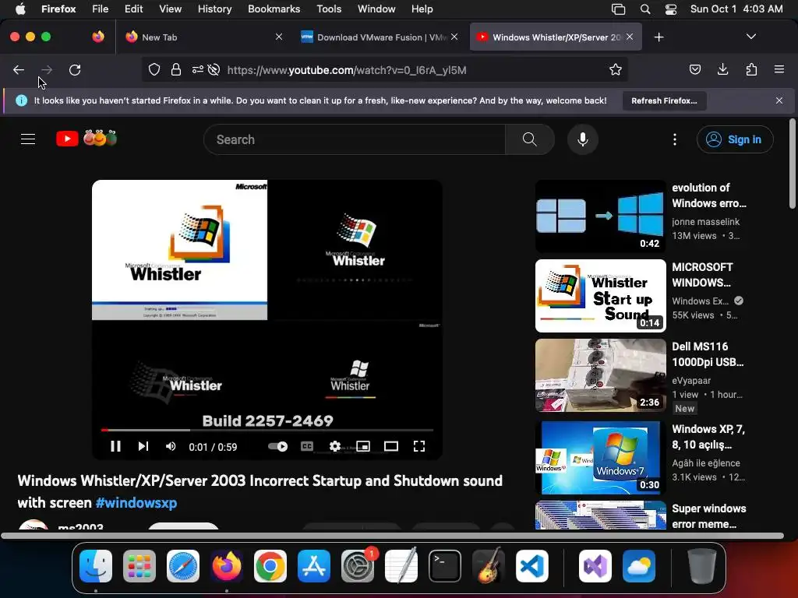Start voice search with the microphone icon
This screenshot has height=598, width=798.
pyautogui.click(x=583, y=139)
